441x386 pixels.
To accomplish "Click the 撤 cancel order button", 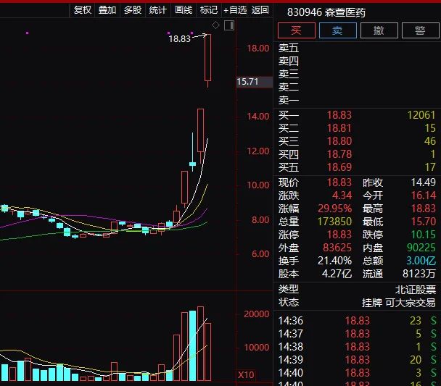I will 379,30.
